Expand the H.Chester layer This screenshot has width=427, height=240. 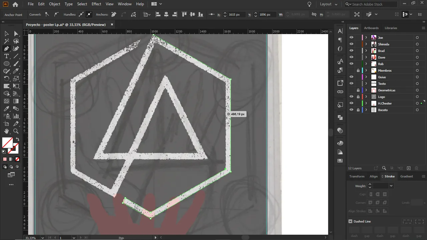pyautogui.click(x=366, y=103)
